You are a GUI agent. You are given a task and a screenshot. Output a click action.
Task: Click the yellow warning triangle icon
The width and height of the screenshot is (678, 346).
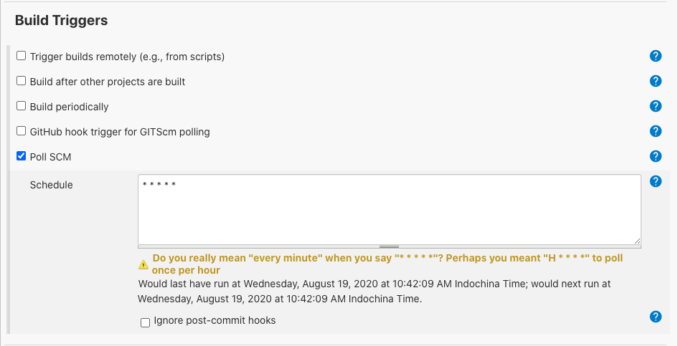143,264
